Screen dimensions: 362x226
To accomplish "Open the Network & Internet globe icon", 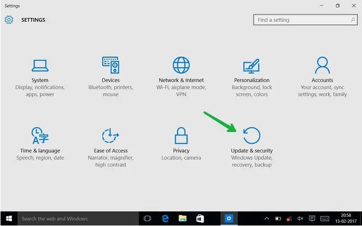I will (x=181, y=65).
